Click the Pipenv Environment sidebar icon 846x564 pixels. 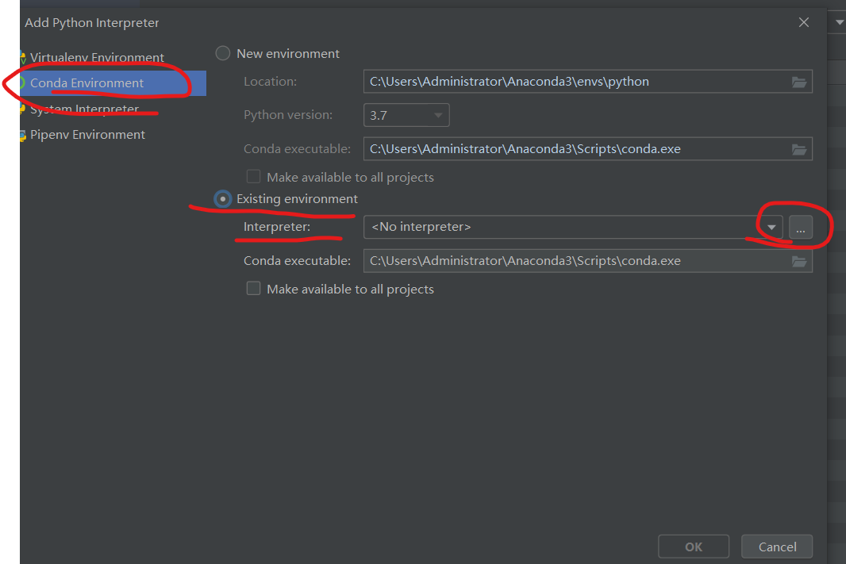pos(23,135)
